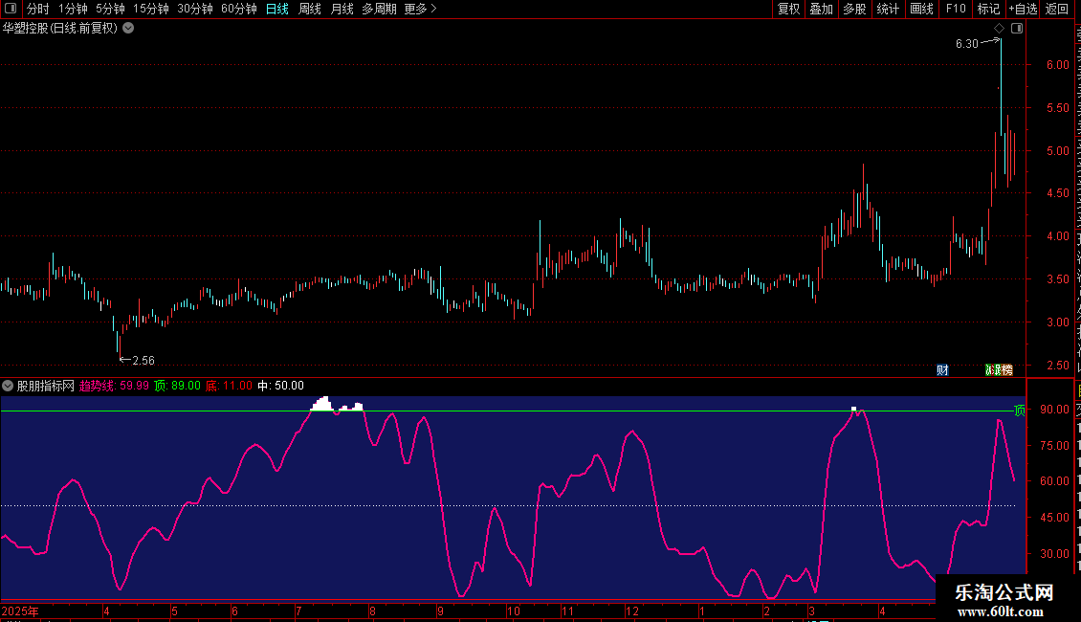Click the 顶 marker on green line
This screenshot has height=622, width=1081.
1020,411
